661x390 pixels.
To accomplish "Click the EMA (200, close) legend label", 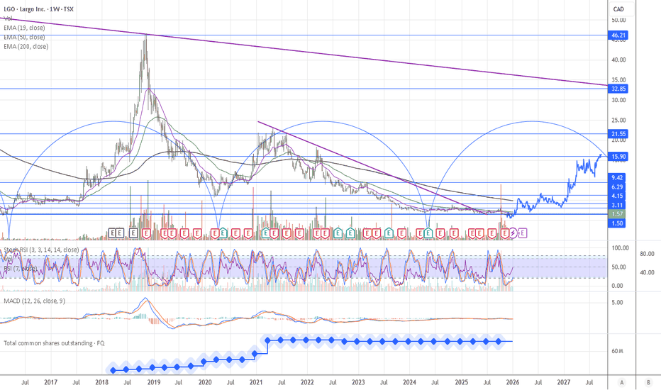I will pyautogui.click(x=26, y=46).
